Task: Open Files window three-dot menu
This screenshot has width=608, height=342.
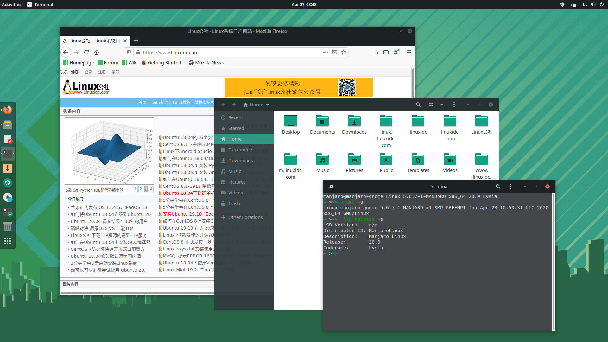Action: pyautogui.click(x=454, y=104)
